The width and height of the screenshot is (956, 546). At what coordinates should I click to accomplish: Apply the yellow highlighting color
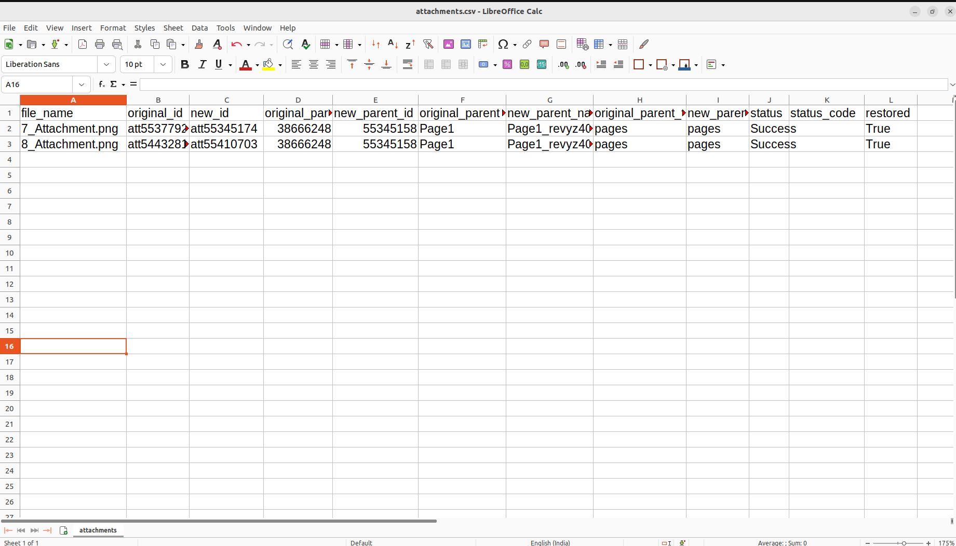pos(268,65)
